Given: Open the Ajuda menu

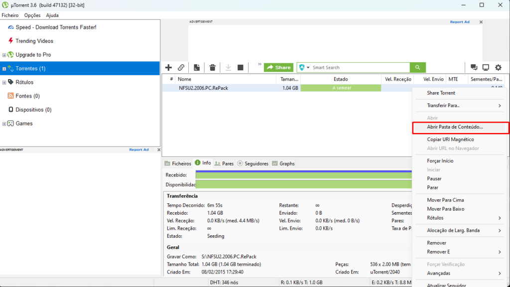Looking at the screenshot, I should tap(52, 15).
